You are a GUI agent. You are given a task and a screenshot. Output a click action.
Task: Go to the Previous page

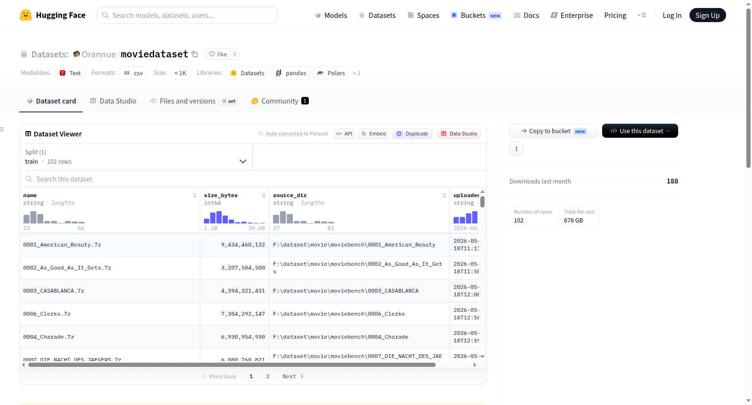pyautogui.click(x=219, y=376)
